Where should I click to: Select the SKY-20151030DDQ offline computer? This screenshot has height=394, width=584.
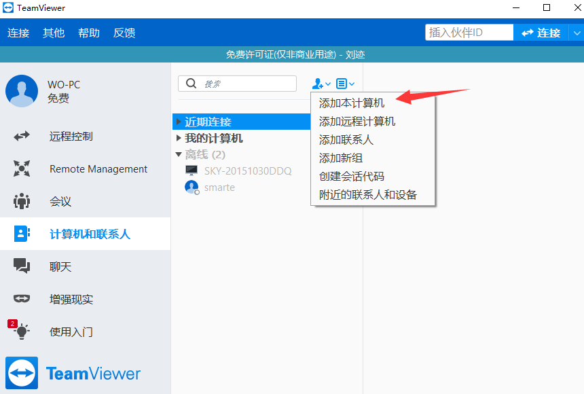pyautogui.click(x=247, y=171)
